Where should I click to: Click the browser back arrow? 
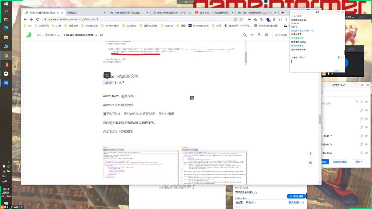pyautogui.click(x=25, y=20)
